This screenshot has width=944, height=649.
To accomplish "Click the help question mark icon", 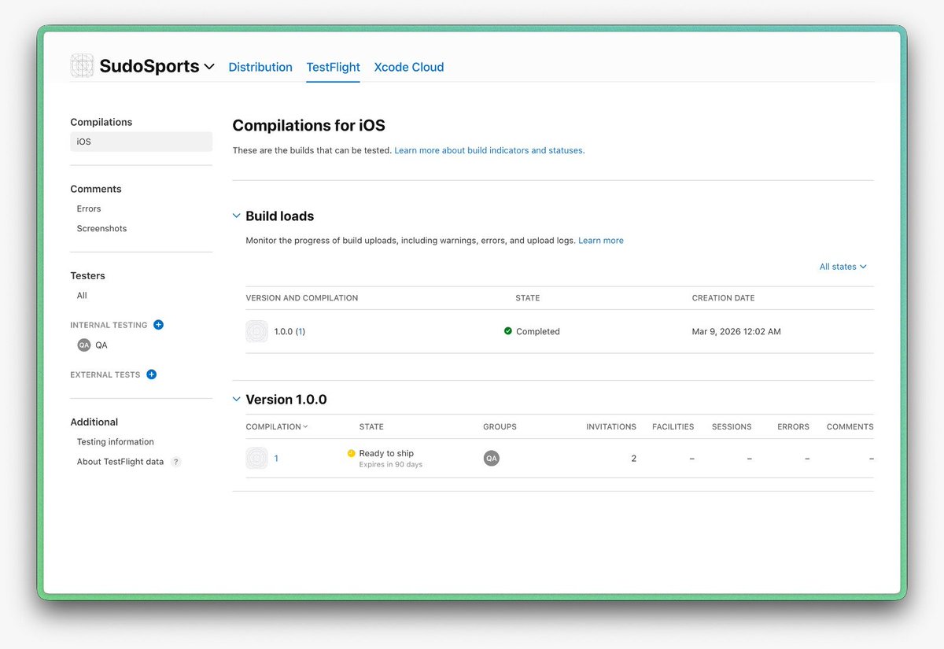I will [176, 462].
